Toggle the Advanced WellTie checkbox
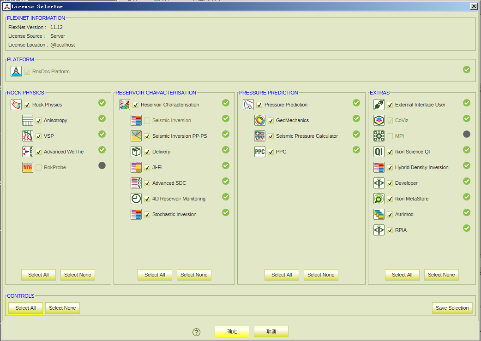The width and height of the screenshot is (481, 341). (39, 152)
